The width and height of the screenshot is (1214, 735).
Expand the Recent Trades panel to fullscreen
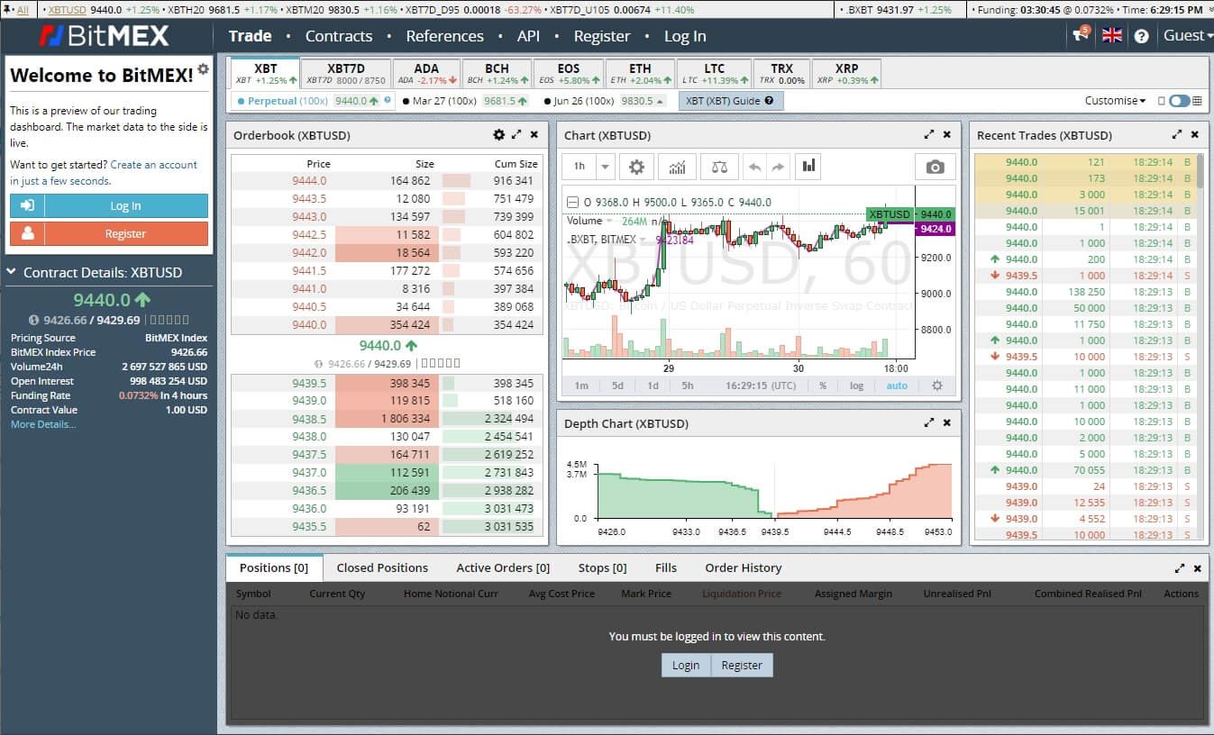tap(1176, 134)
